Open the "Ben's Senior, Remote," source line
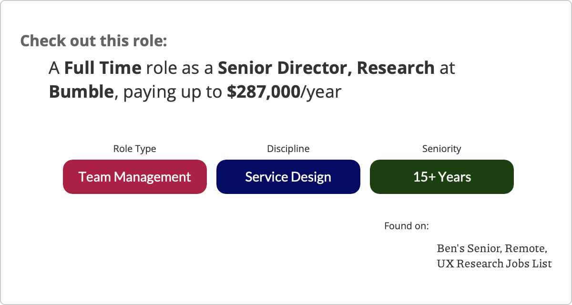This screenshot has height=305, width=572. click(x=491, y=248)
